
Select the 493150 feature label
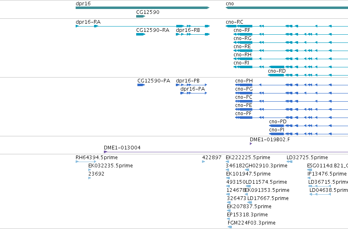236,182
